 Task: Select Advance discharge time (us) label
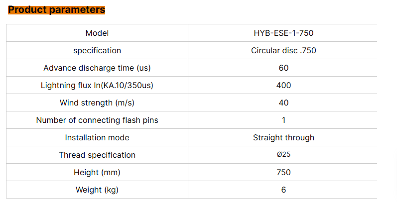click(97, 68)
